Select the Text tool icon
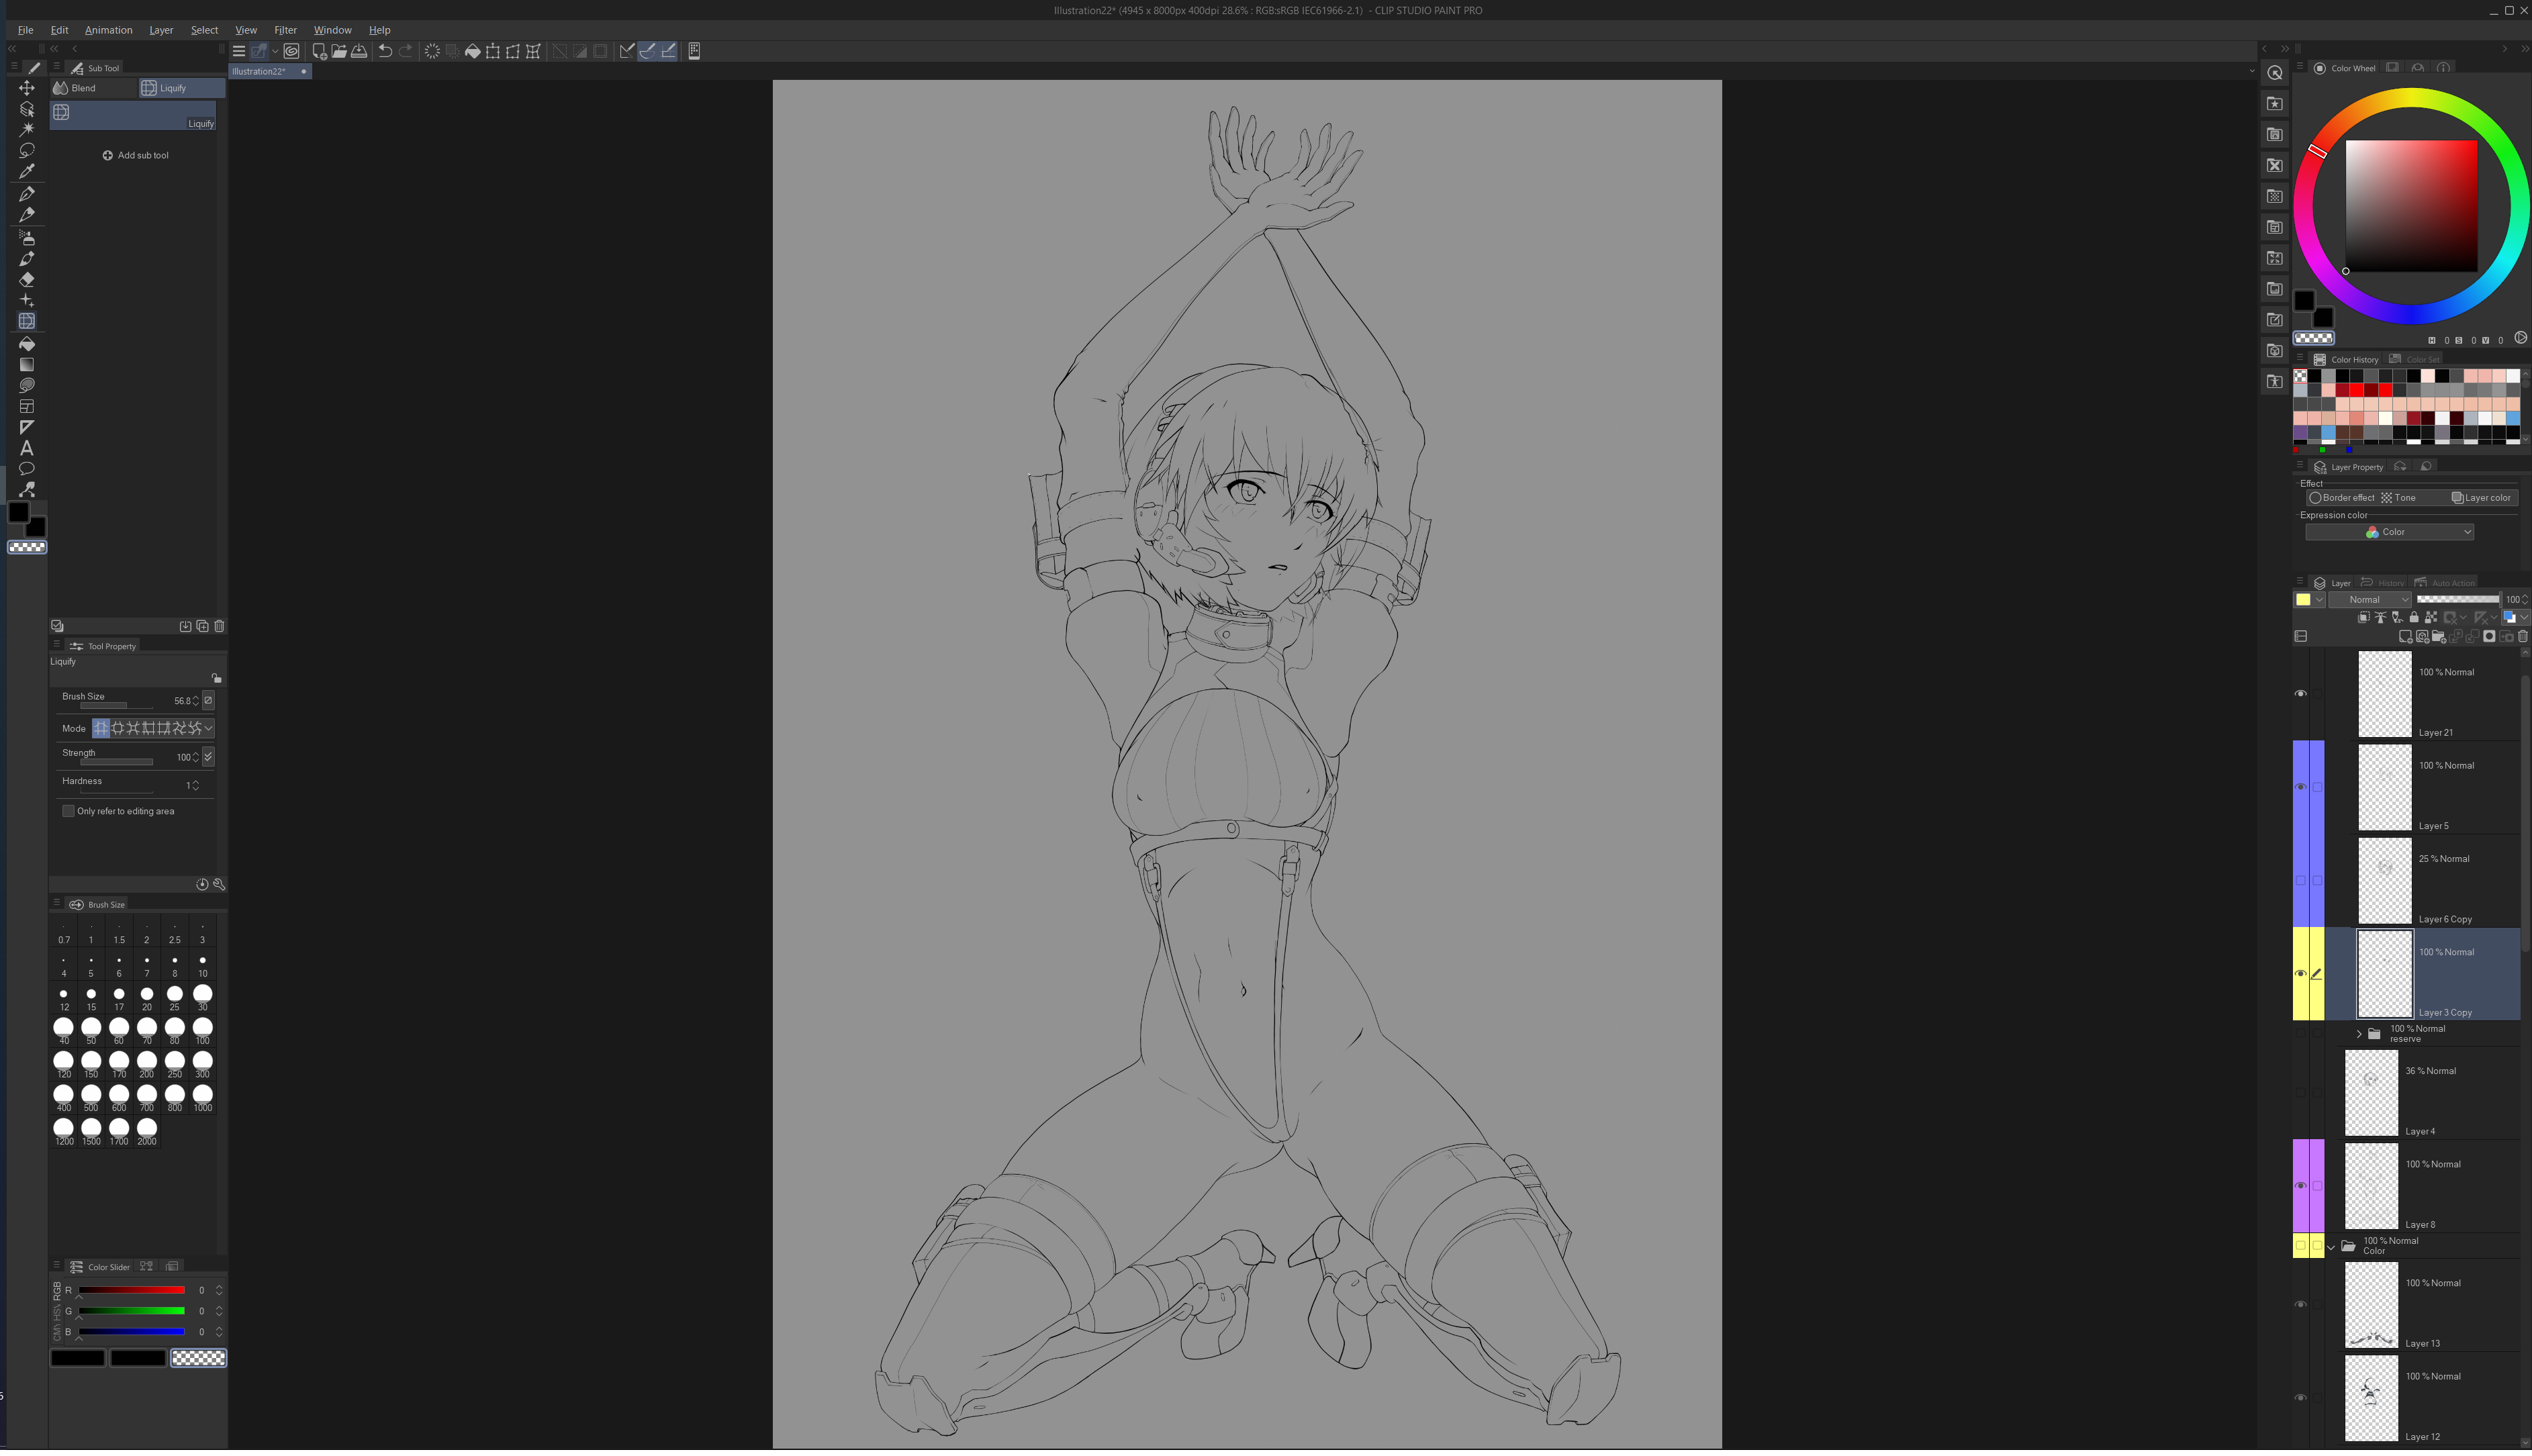The height and width of the screenshot is (1456, 2532). point(27,448)
